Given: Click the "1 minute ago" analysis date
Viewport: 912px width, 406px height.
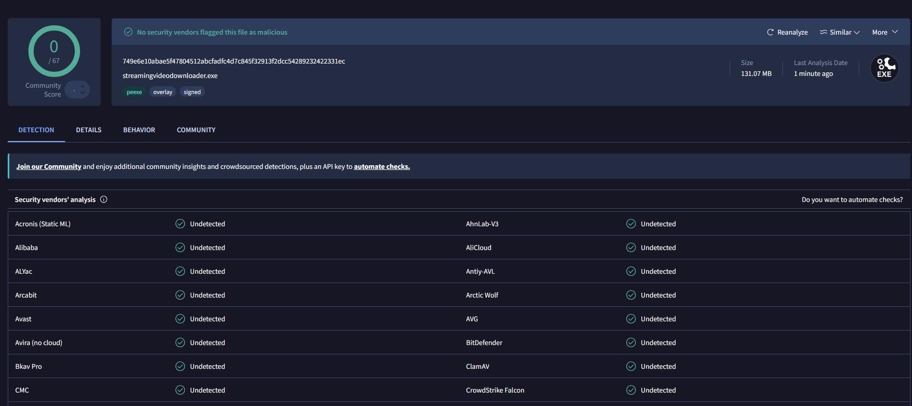Looking at the screenshot, I should [813, 73].
